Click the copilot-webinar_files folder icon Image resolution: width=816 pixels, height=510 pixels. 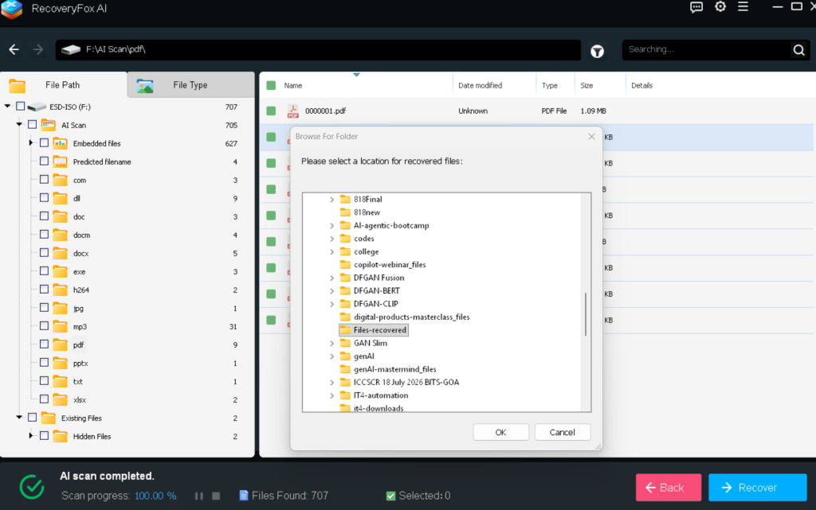click(x=345, y=265)
